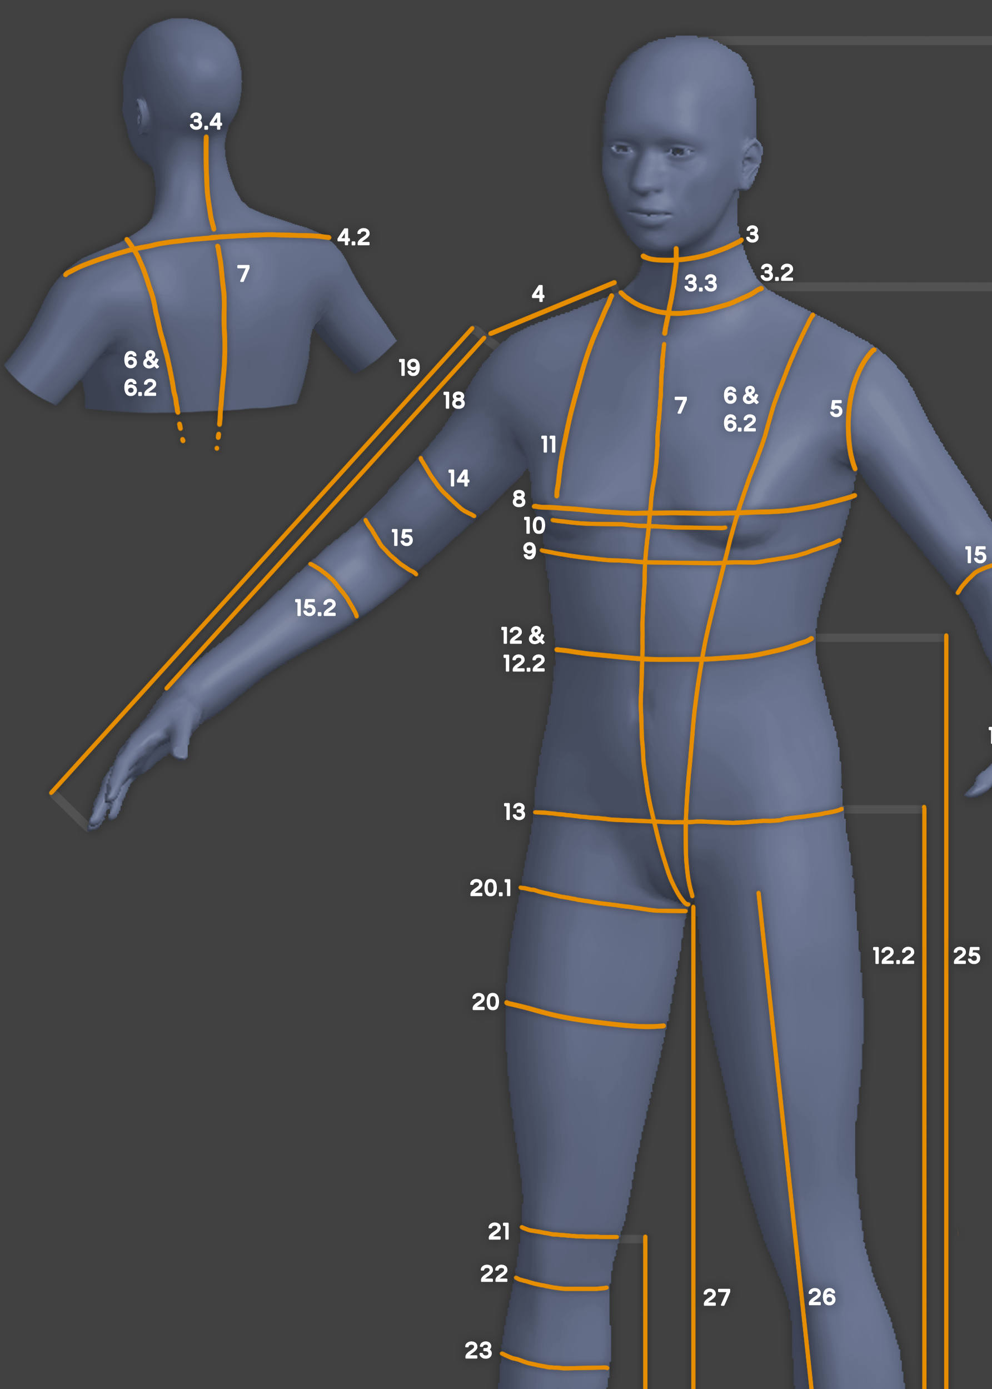This screenshot has width=992, height=1389.
Task: Select the 9 underbust measurement label
Action: 529,551
